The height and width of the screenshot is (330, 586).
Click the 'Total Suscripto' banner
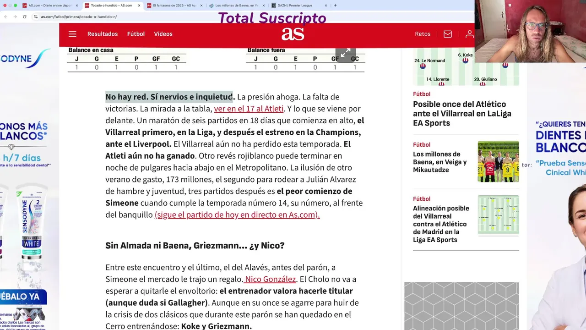272,18
